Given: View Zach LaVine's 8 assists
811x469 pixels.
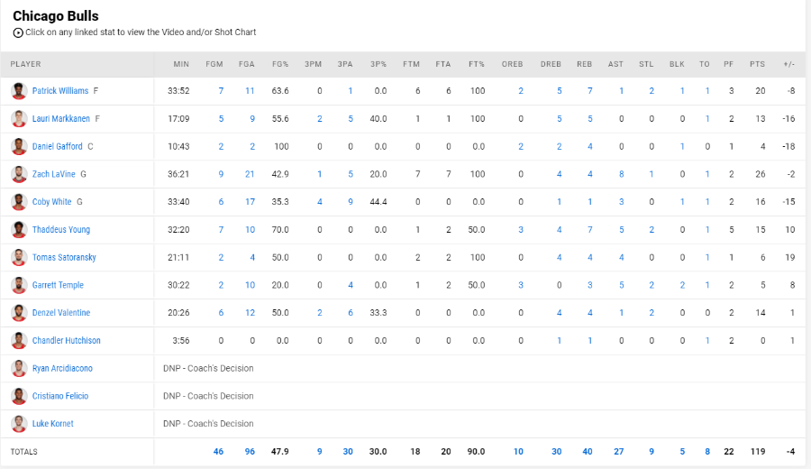Looking at the screenshot, I should tap(621, 174).
